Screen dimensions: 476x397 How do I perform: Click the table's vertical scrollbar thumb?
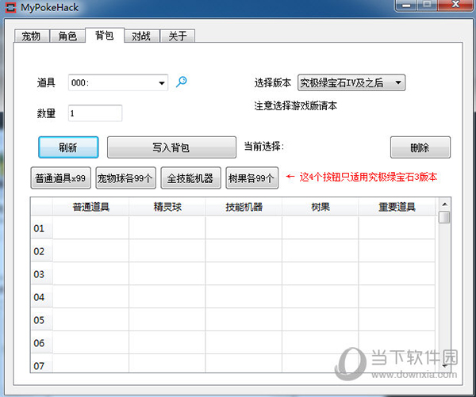tap(444, 216)
